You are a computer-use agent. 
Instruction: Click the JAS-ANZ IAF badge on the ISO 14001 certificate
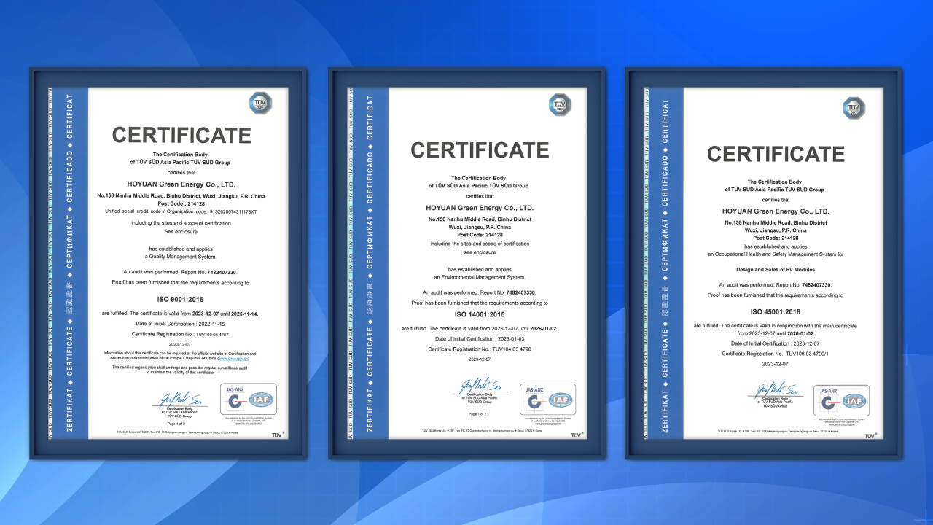552,399
